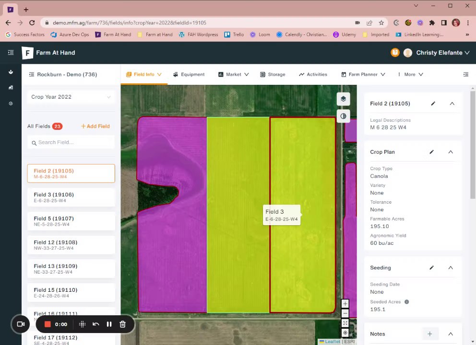Screen dimensions: 476x345
Task: Select Field 5 (19107) in list
Action: (x=71, y=221)
